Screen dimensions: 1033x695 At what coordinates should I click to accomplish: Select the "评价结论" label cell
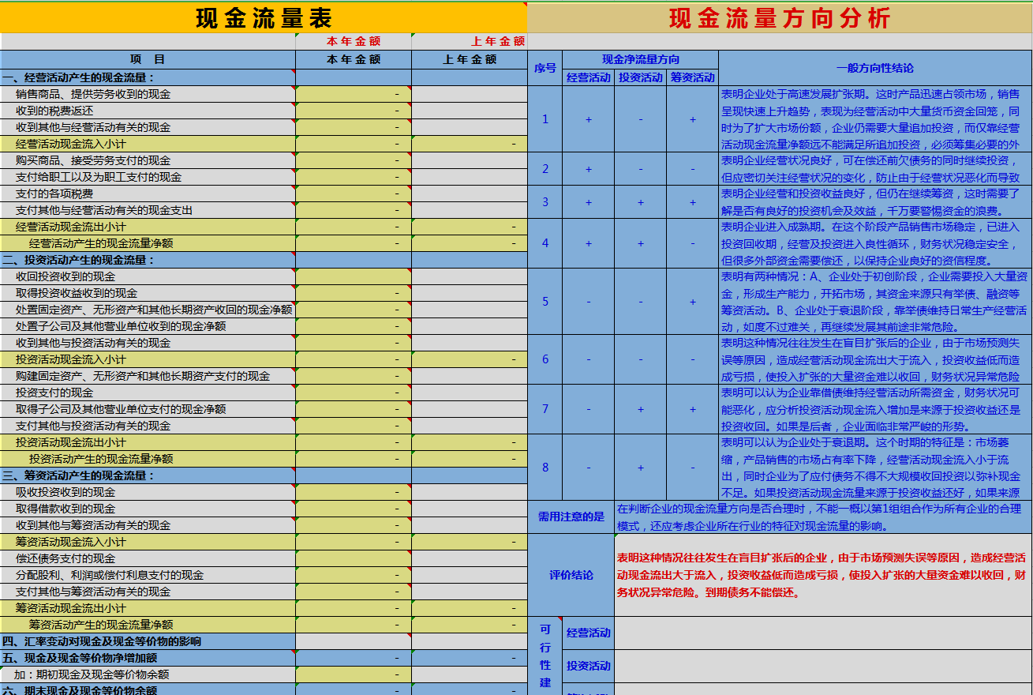click(571, 575)
